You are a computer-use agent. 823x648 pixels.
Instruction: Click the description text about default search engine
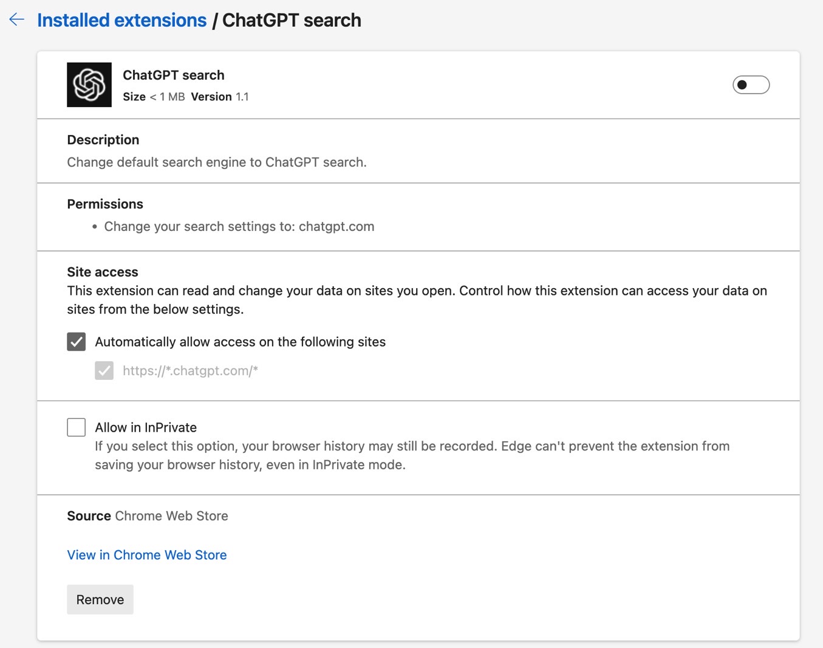click(217, 162)
